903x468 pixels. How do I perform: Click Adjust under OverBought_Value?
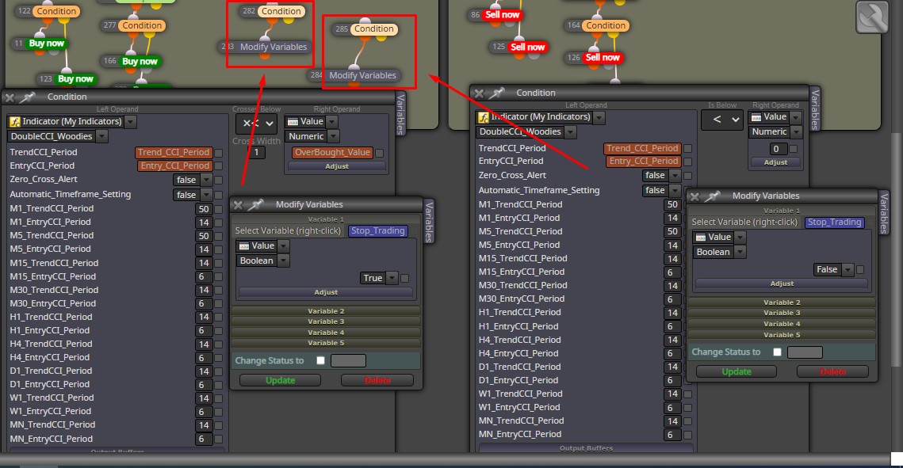pos(337,166)
